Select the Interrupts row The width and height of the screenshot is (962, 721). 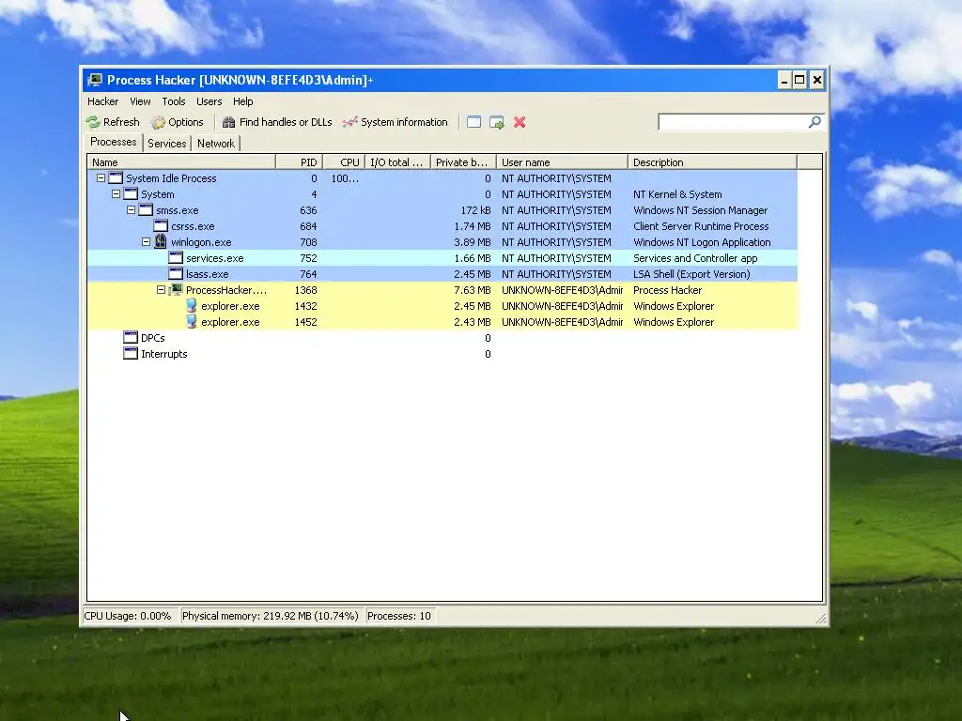tap(442, 354)
